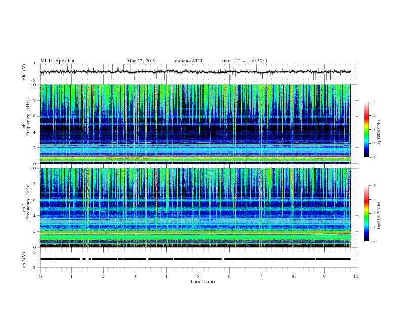401x310 pixels.
Task: Click the 'station=ATH' label
Action: (188, 61)
